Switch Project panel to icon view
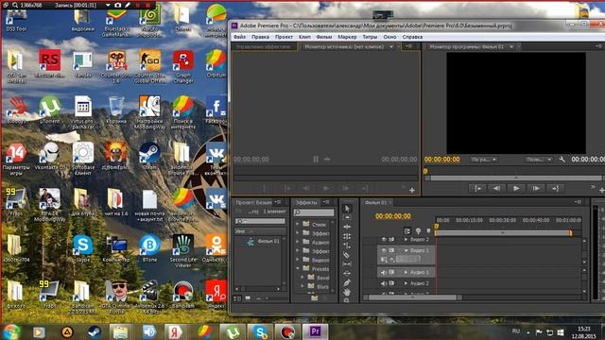 [x=248, y=298]
